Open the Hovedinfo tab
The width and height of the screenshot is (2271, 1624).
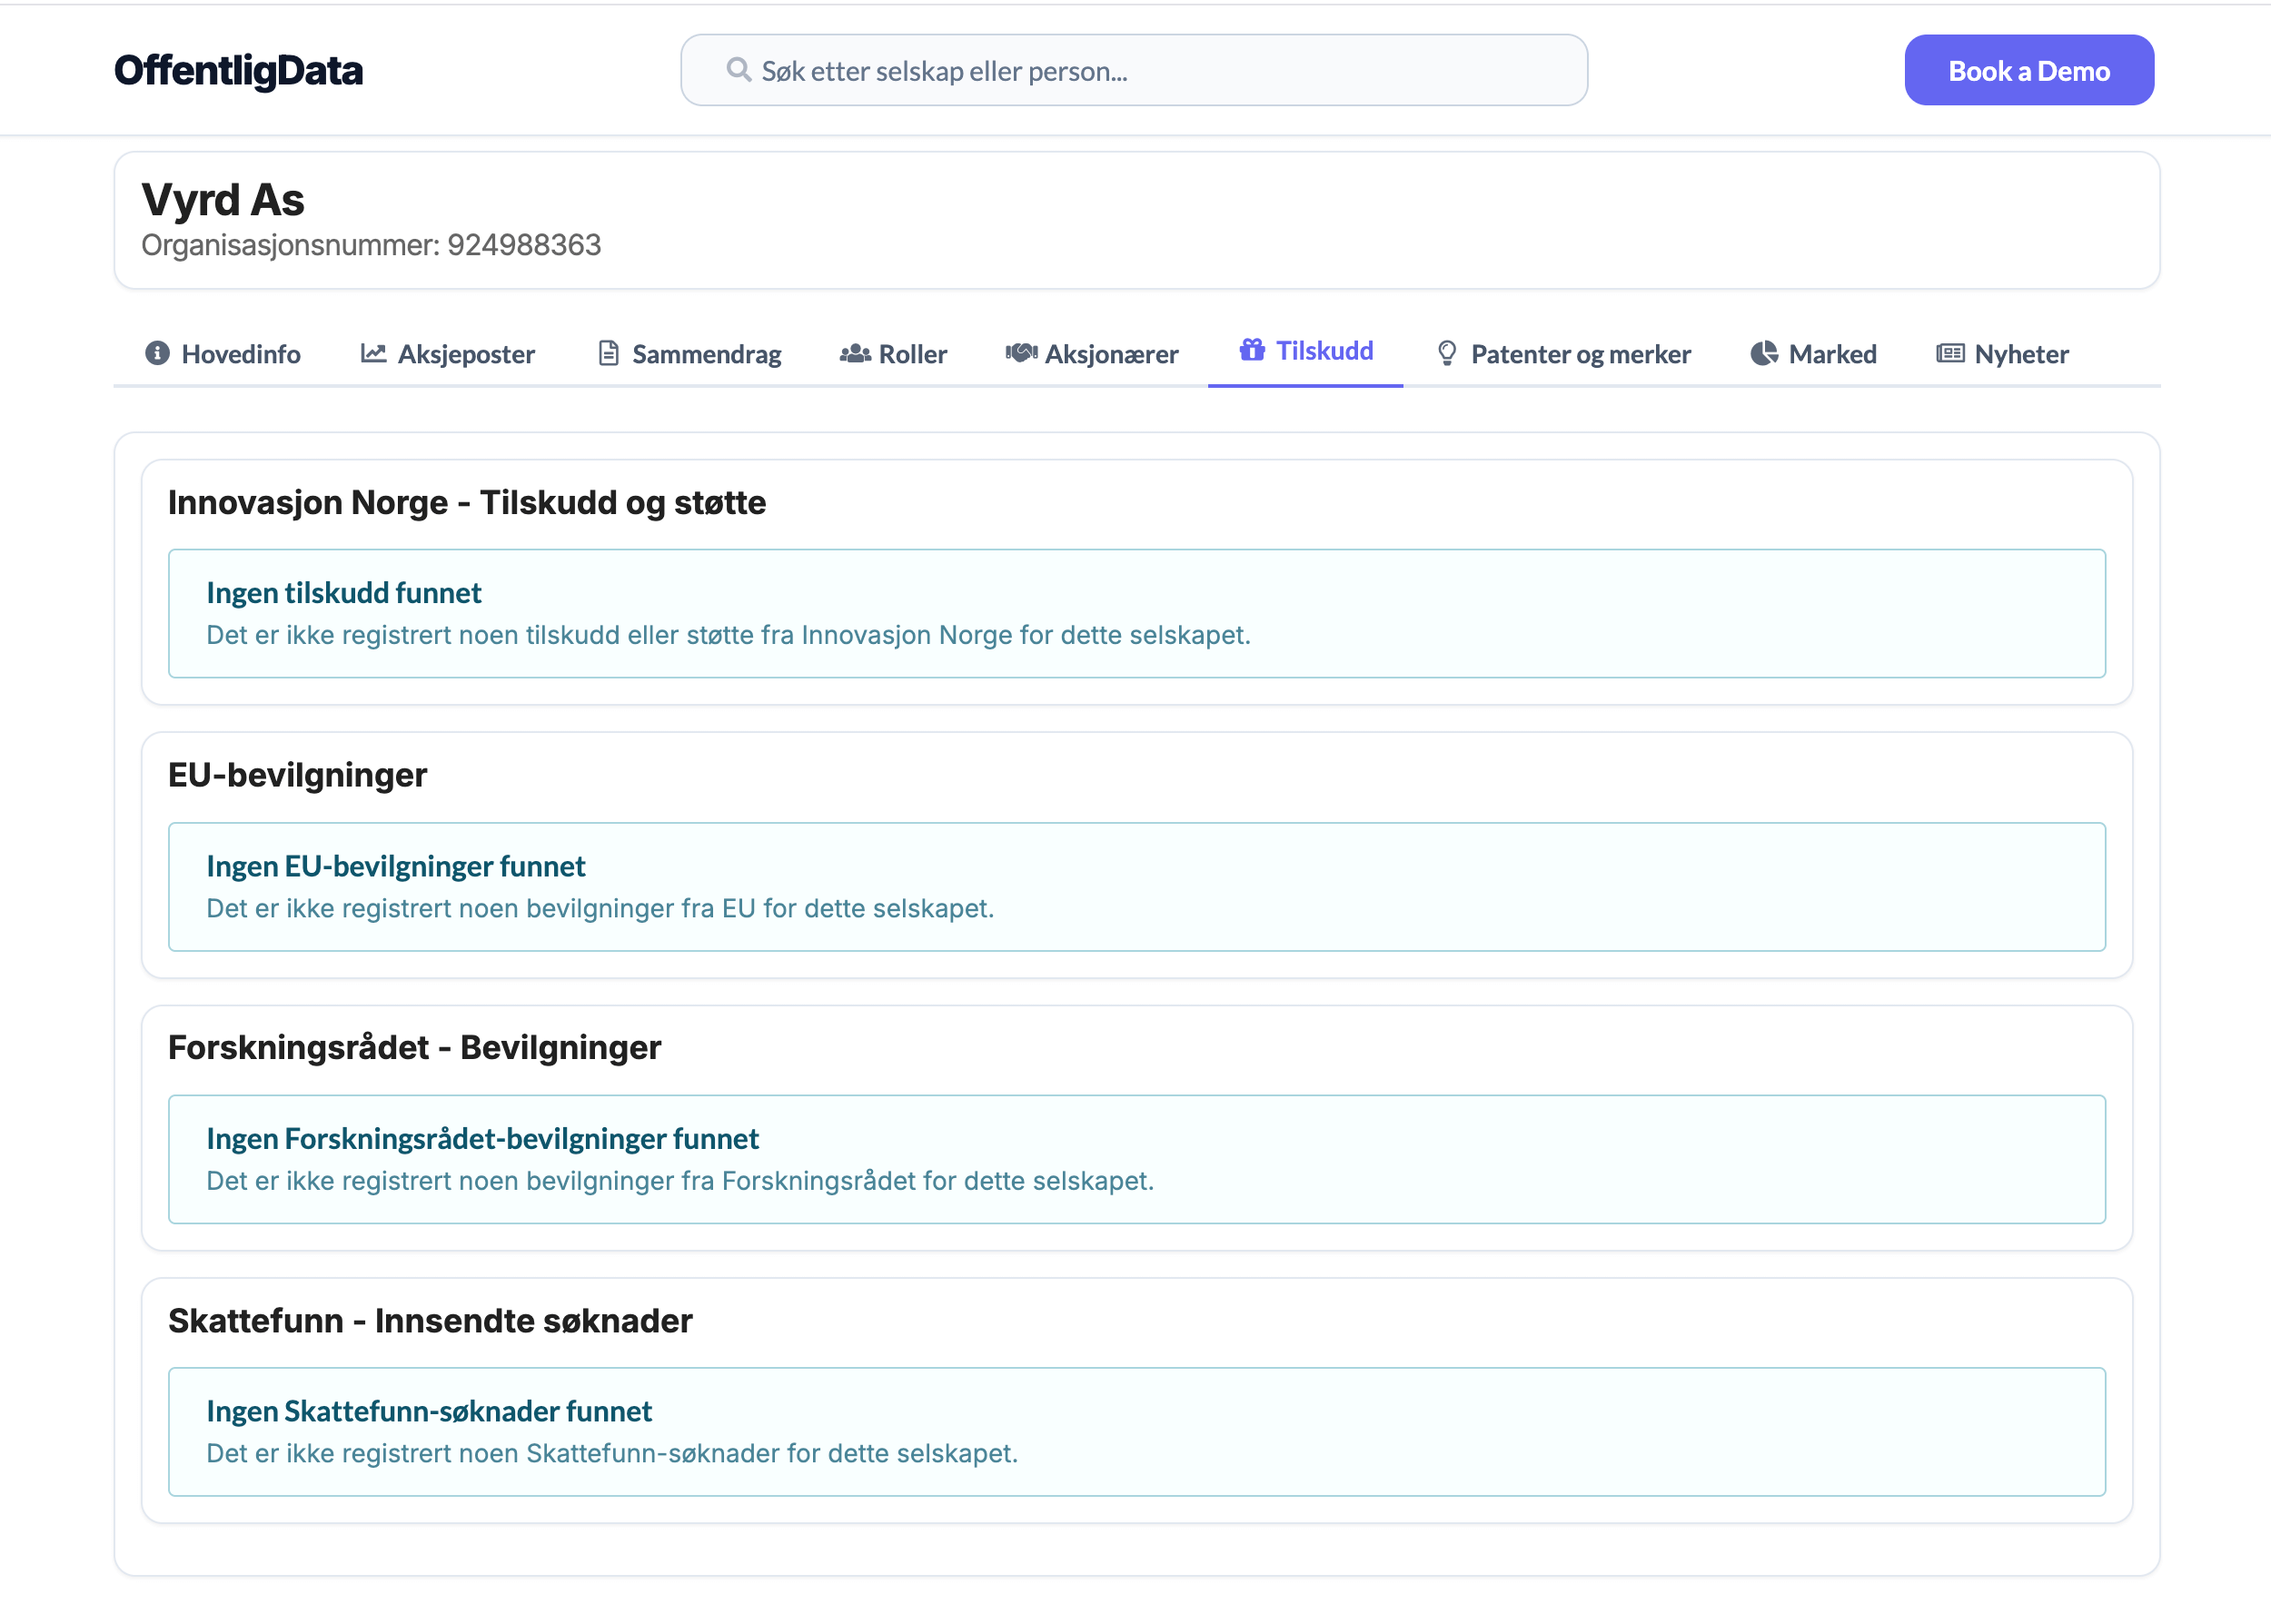point(240,354)
